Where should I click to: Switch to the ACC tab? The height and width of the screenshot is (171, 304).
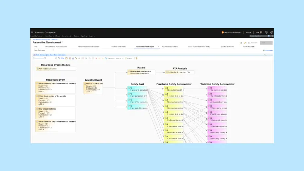pos(36,47)
